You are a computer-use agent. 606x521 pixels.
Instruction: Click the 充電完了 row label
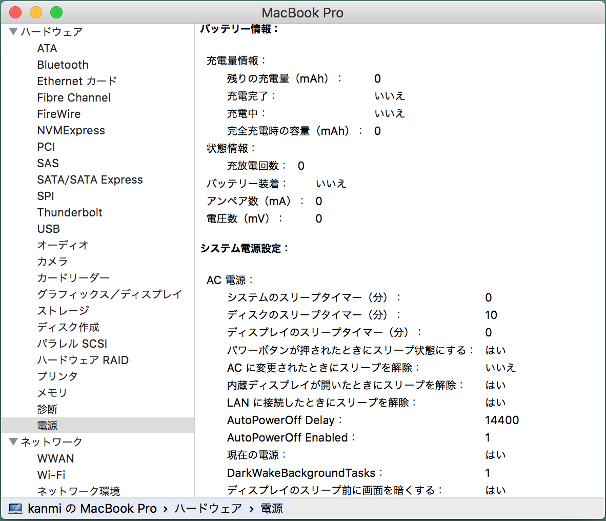pos(251,96)
